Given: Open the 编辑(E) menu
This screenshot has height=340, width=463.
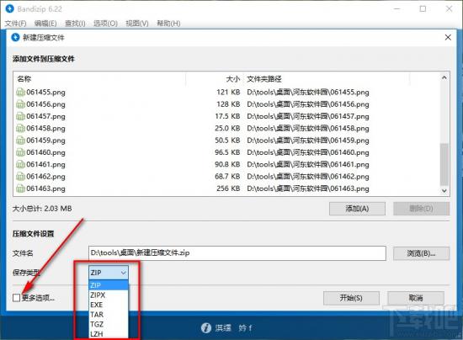Looking at the screenshot, I should tap(45, 24).
